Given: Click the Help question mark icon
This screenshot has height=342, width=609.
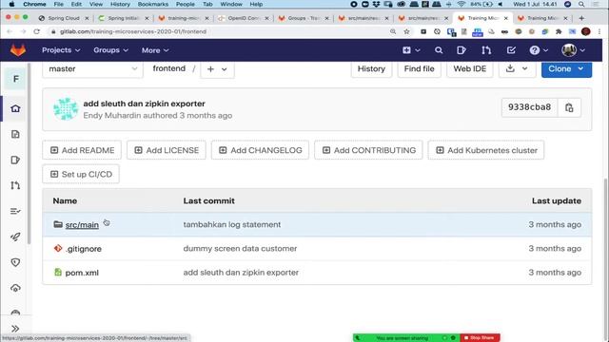Looking at the screenshot, I should (x=535, y=50).
